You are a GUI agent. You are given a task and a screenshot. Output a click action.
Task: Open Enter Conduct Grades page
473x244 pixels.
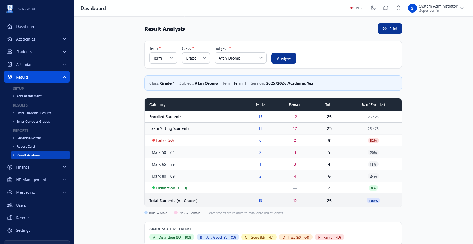click(33, 122)
